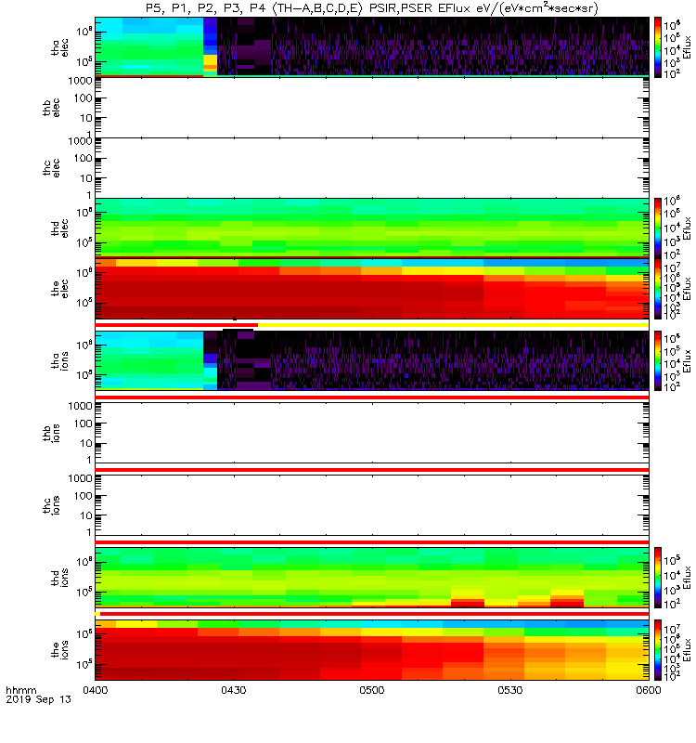696x743 pixels.
Task: Click the 10 tick label on thc elec
Action: point(86,178)
